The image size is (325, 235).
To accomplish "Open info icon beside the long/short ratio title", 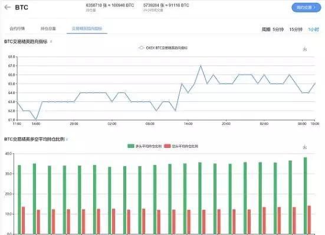I will 67,140.
